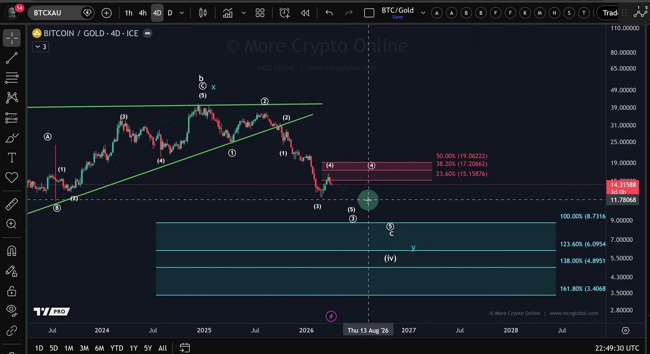This screenshot has height=354, width=650.
Task: Click the K quick layout button
Action: 525,13
